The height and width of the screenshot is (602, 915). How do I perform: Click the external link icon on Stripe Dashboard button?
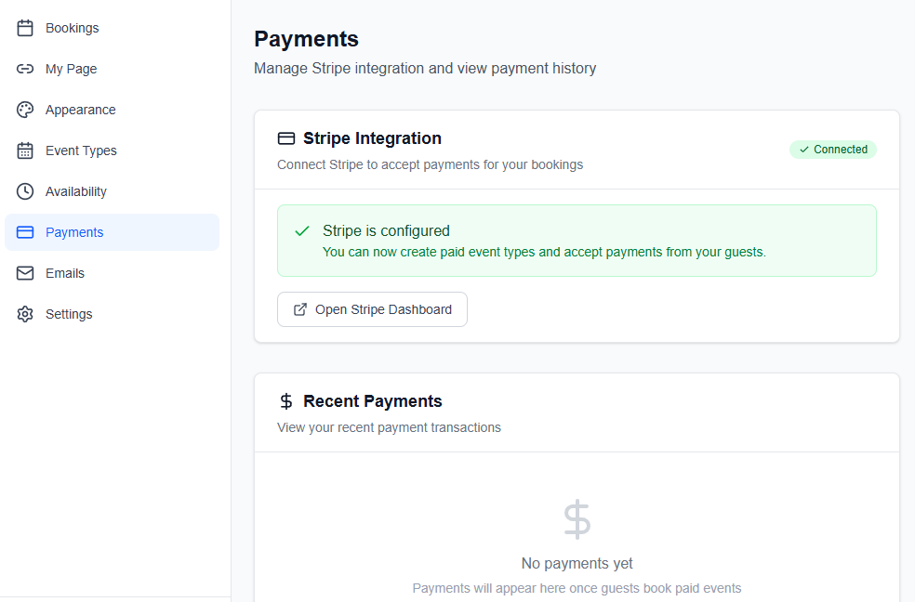pyautogui.click(x=300, y=309)
